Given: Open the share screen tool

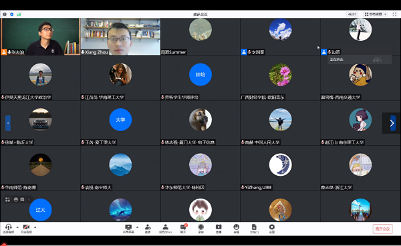Looking at the screenshot, I should 128,229.
